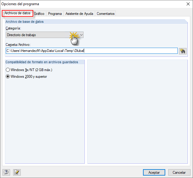Viewport: 193px width, 178px height.
Task: Select Windows 9x/NT (2 GB máx.) option
Action: point(29,70)
